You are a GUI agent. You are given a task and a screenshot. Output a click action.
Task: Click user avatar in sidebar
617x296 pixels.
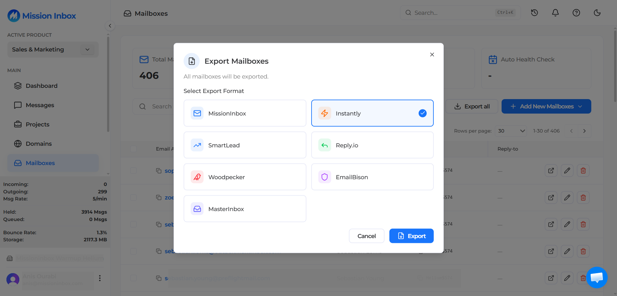pyautogui.click(x=13, y=279)
